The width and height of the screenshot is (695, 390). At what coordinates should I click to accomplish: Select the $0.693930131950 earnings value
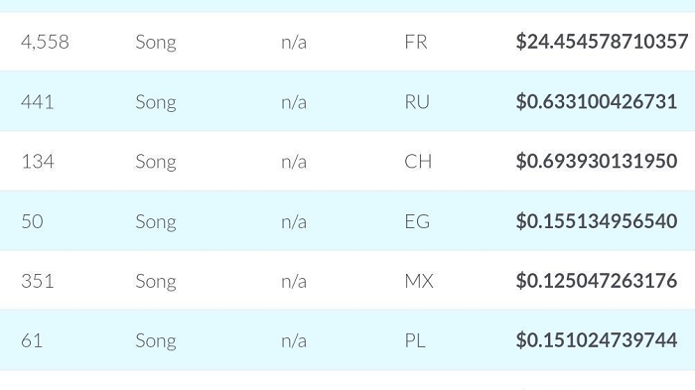coord(596,161)
